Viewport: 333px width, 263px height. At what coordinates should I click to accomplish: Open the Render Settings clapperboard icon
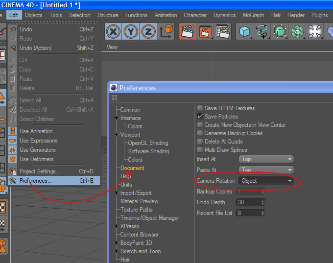click(222, 32)
